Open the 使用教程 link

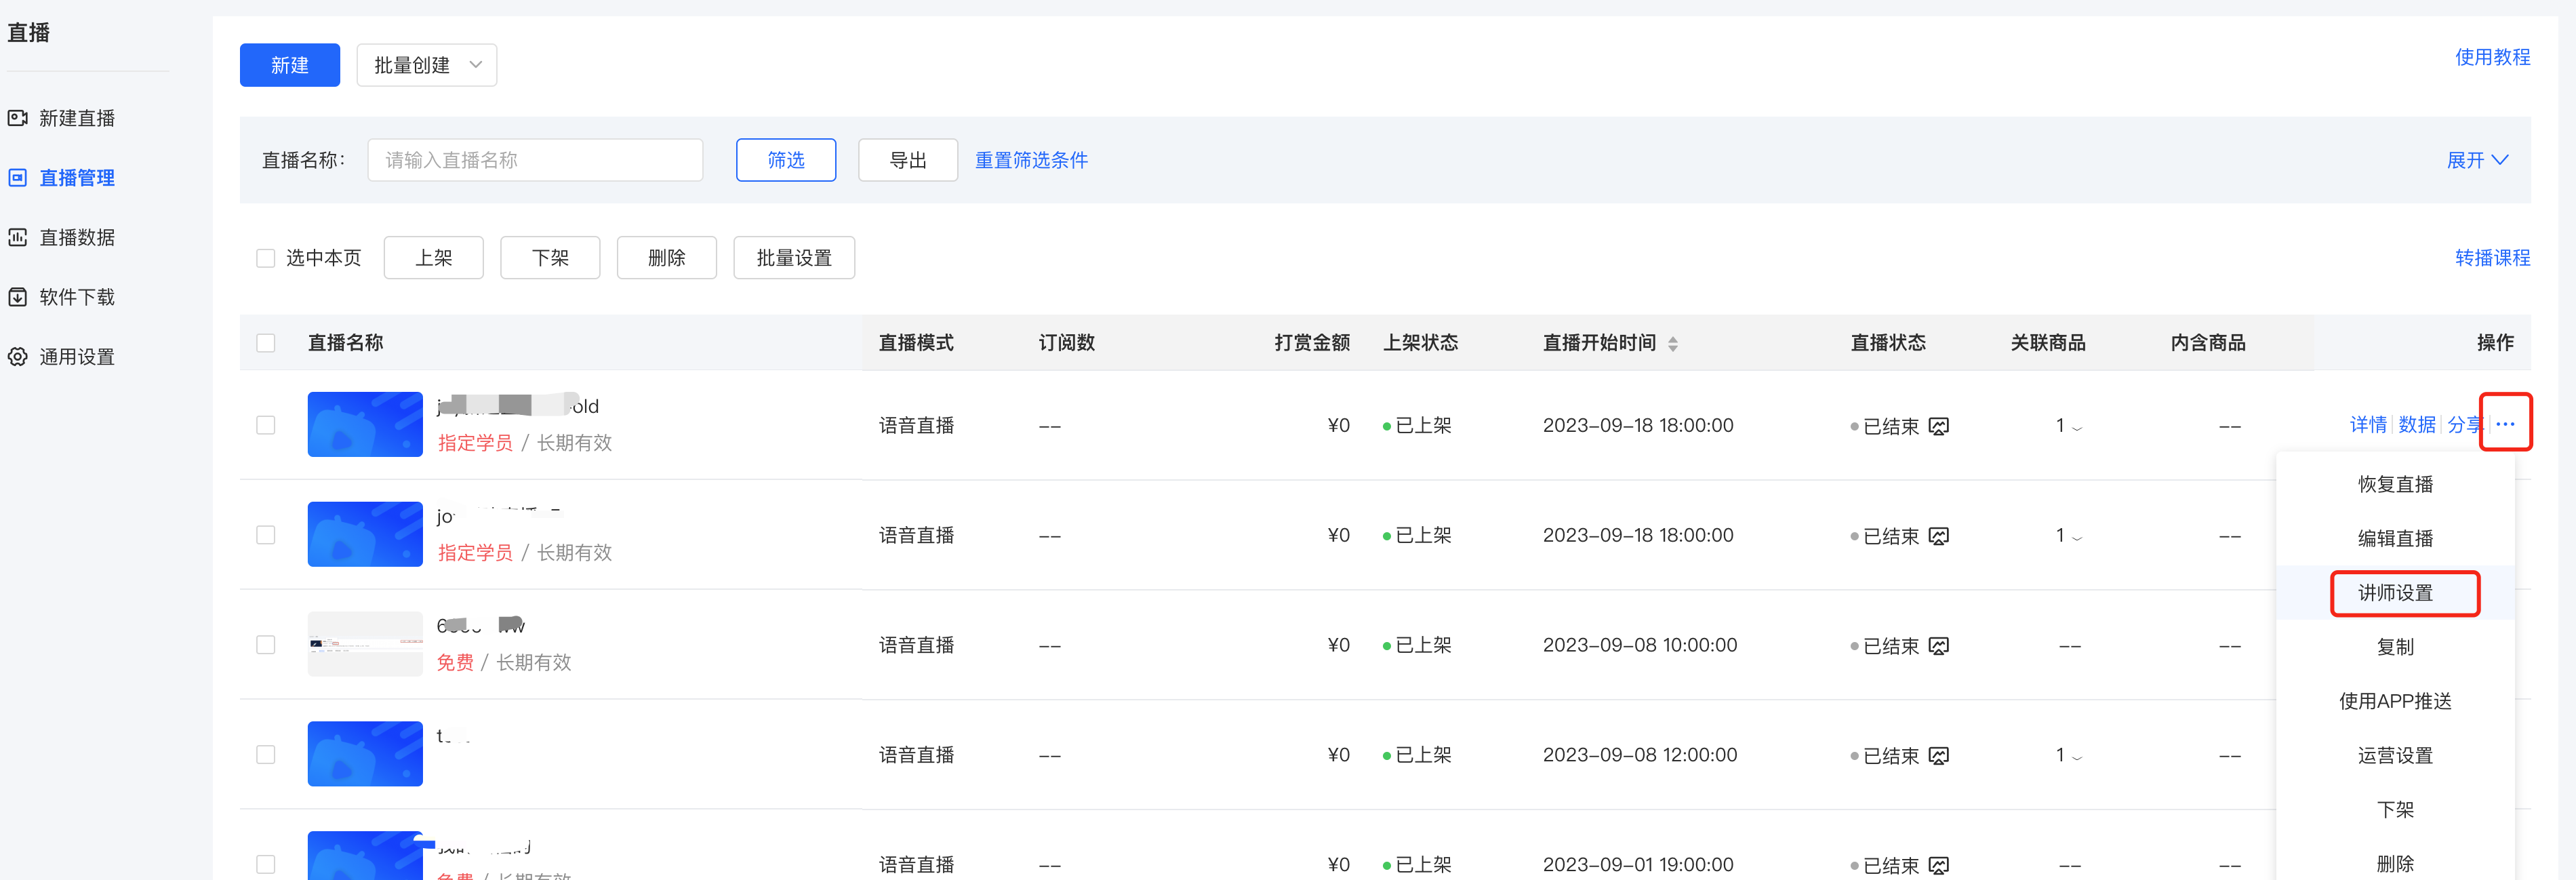2492,57
